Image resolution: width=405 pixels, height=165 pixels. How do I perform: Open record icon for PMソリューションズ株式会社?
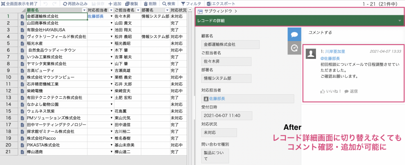[x=22, y=118]
